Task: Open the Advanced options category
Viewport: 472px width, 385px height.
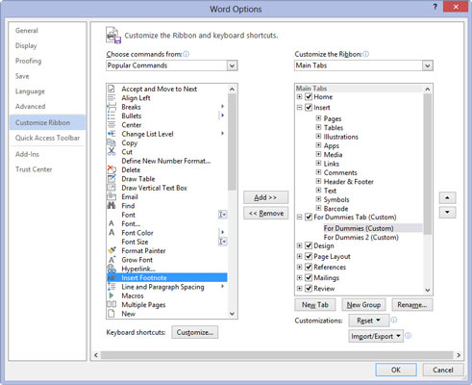Action: coord(30,106)
